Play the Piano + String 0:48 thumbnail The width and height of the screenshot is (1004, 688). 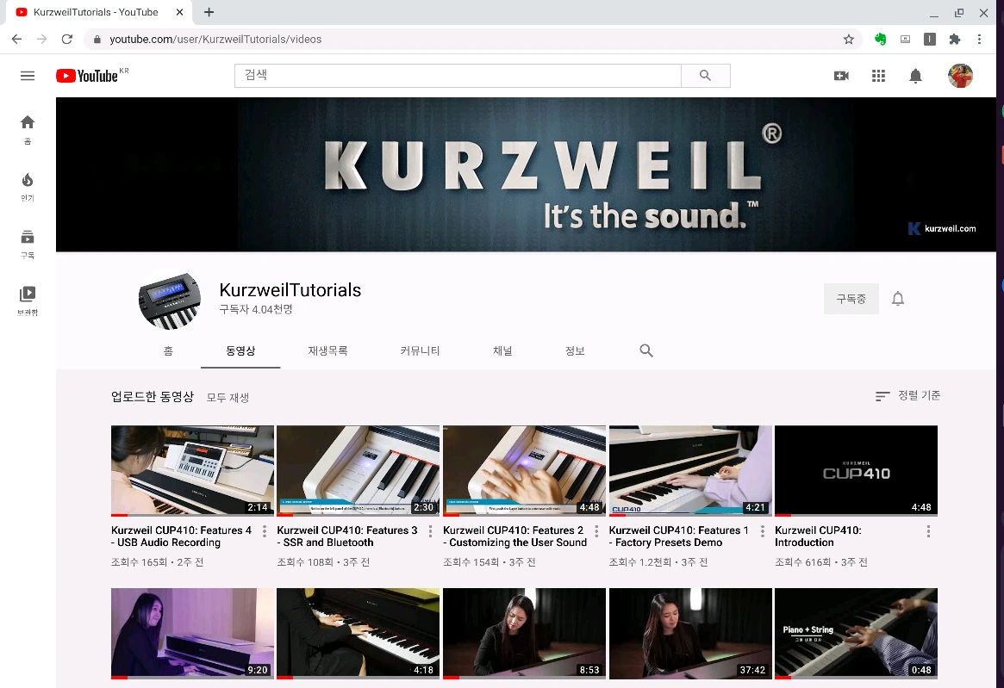point(856,634)
